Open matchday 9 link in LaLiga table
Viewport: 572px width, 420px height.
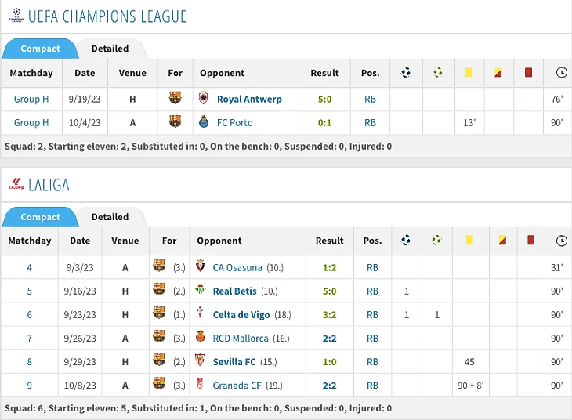29,386
